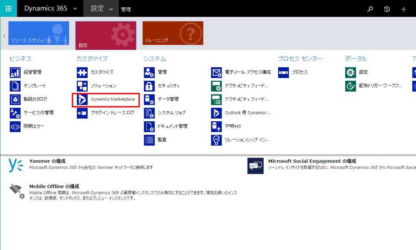
Task: Select the red 設定 tile
Action: point(106,35)
